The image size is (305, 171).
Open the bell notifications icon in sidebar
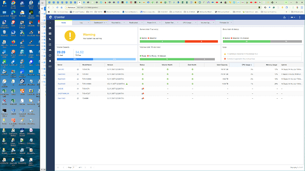[50, 61]
